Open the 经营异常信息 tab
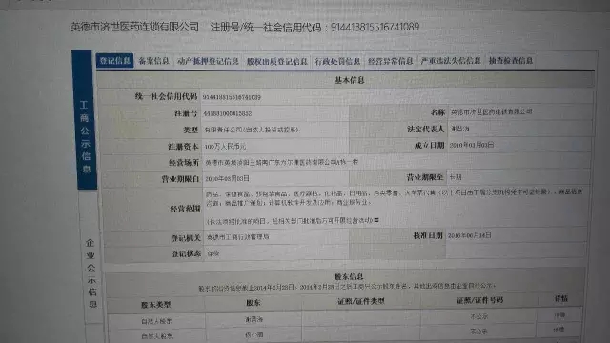The width and height of the screenshot is (610, 343). [x=390, y=61]
